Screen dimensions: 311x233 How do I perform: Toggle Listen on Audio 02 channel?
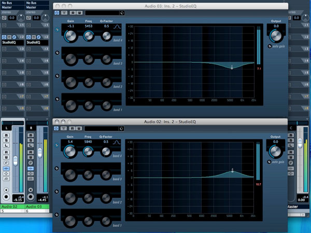pos(6,145)
